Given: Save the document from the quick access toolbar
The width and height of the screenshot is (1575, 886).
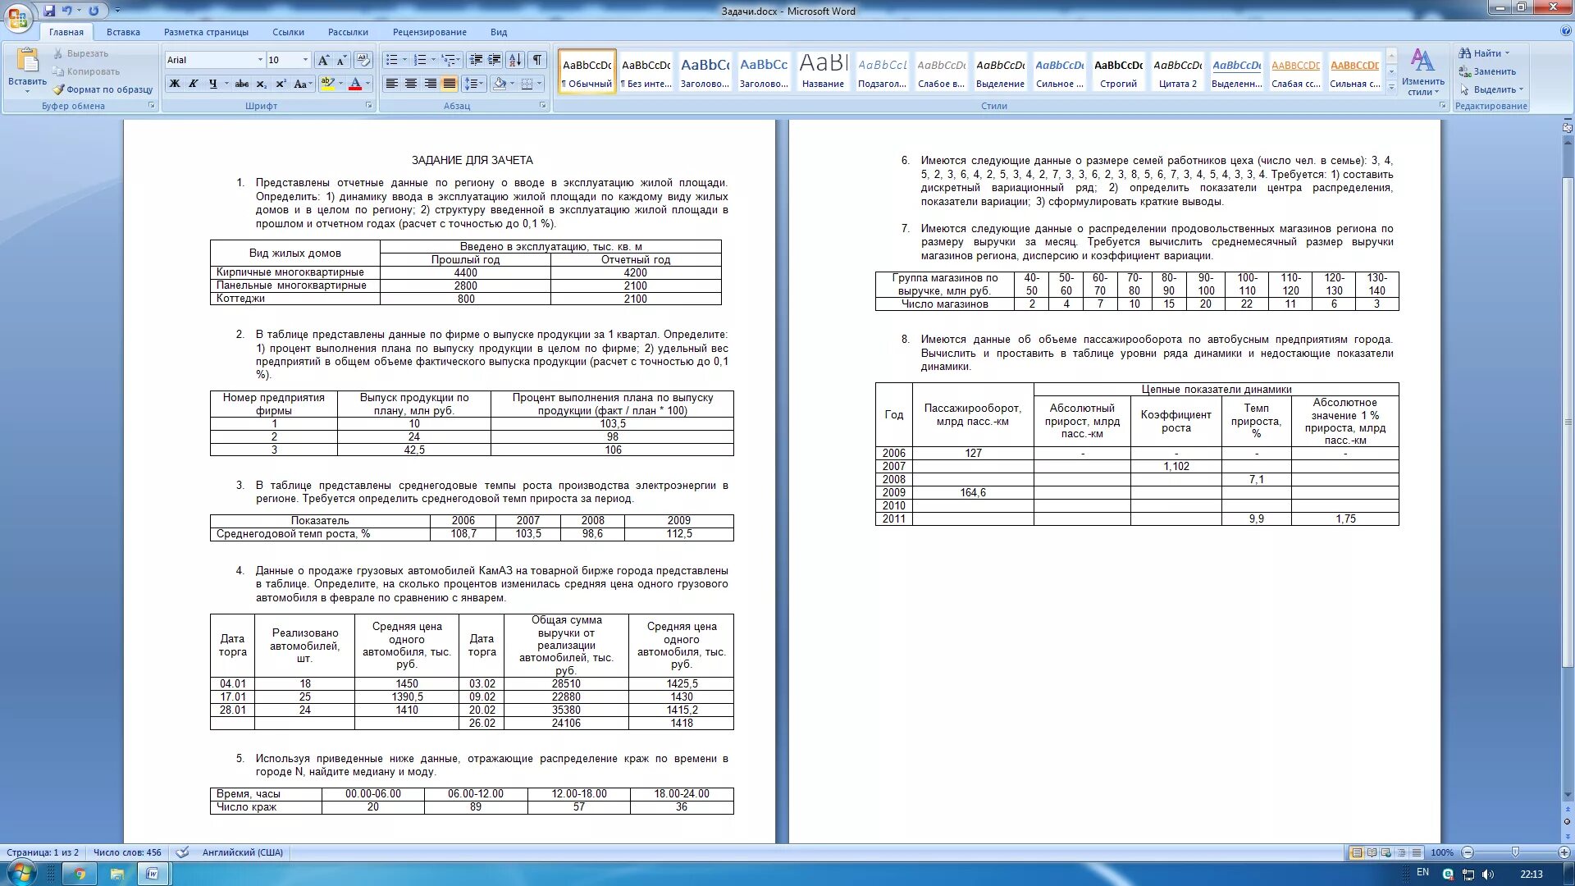Looking at the screenshot, I should pos(49,11).
